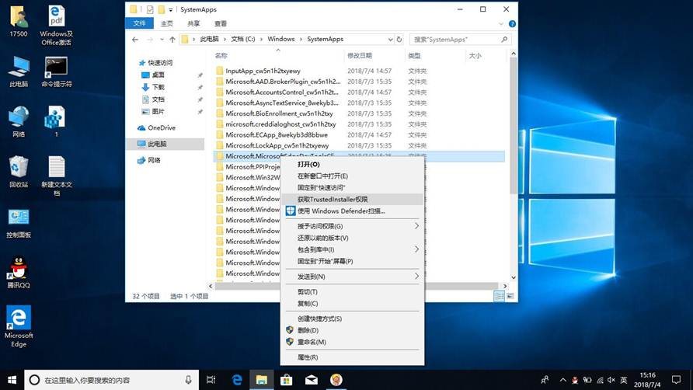This screenshot has height=390, width=693.
Task: Expand hidden system tray icons chevron
Action: [562, 380]
